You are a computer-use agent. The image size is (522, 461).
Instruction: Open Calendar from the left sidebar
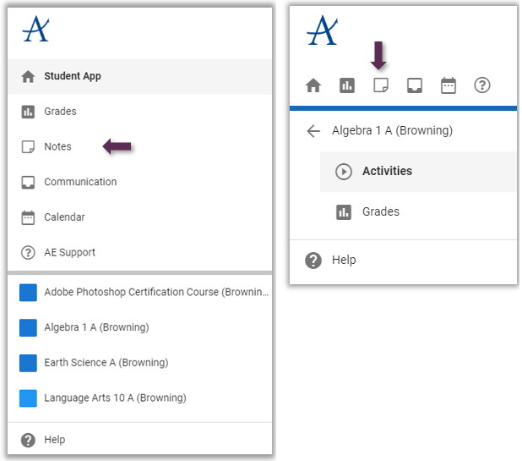[64, 217]
